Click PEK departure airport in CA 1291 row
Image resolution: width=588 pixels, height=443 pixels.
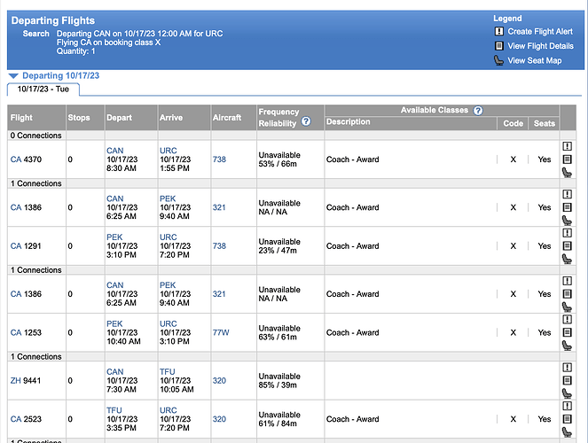pyautogui.click(x=114, y=237)
